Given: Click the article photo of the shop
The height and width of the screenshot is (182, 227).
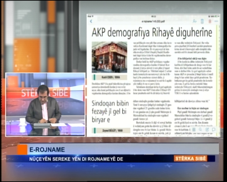Looking at the screenshot, I should click(x=109, y=57).
